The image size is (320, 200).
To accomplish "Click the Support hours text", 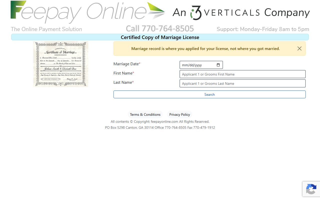I will (263, 29).
